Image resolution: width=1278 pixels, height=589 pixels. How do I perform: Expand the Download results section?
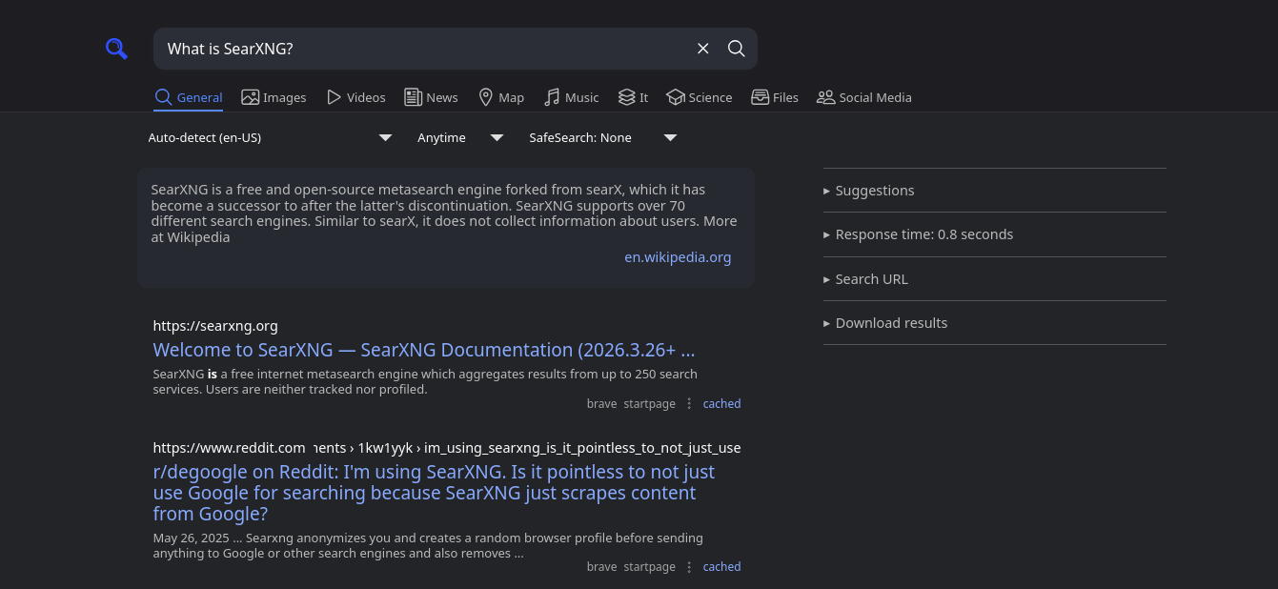pos(994,323)
